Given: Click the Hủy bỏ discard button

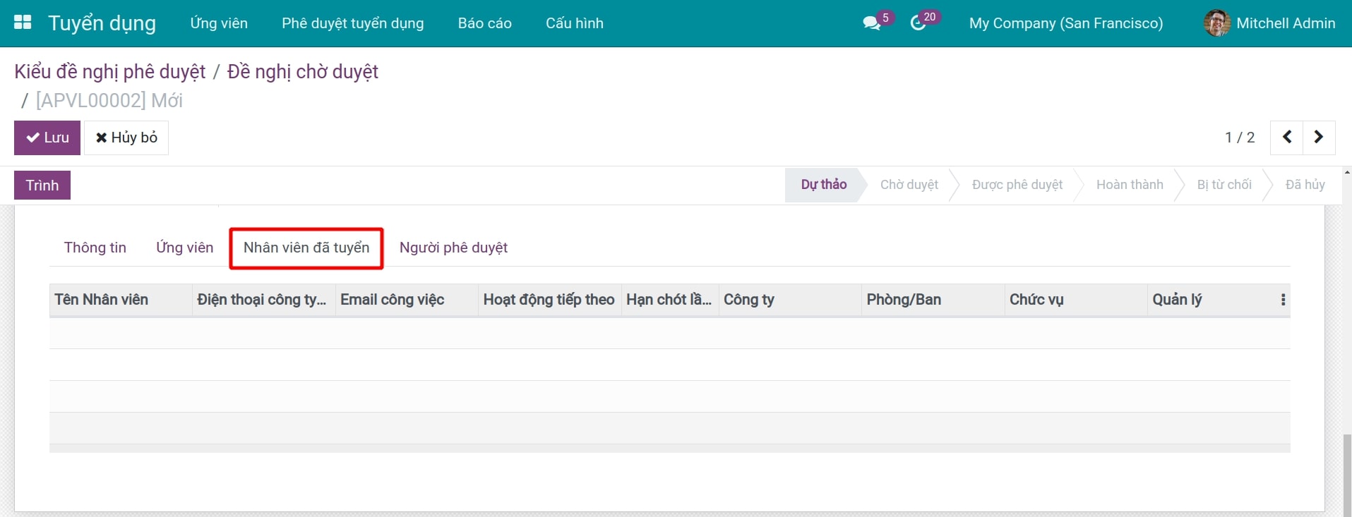Looking at the screenshot, I should point(126,138).
